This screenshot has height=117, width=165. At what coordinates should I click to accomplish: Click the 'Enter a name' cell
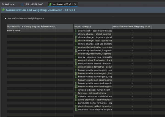click(x=23, y=30)
